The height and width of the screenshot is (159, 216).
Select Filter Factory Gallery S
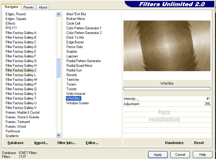click(x=21, y=94)
